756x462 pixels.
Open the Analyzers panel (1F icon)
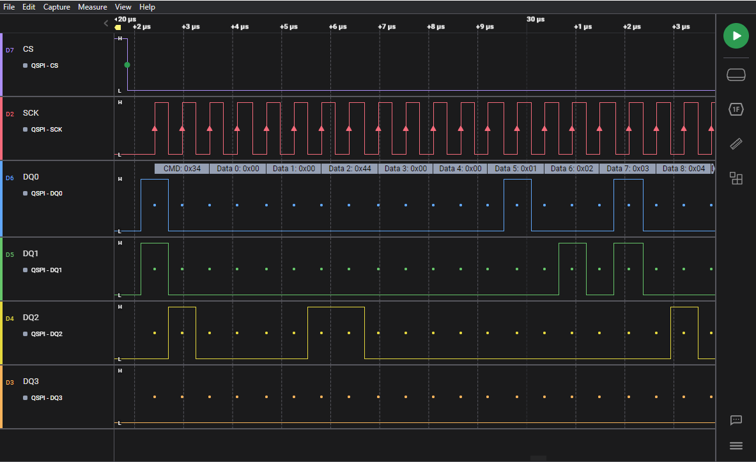point(736,109)
